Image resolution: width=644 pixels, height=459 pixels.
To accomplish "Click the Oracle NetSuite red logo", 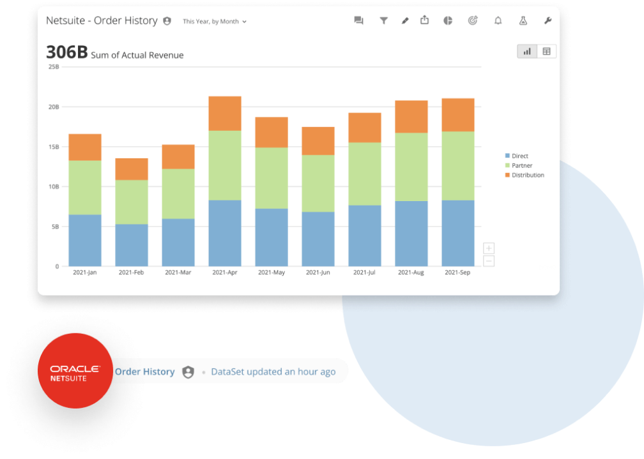I will (x=75, y=371).
